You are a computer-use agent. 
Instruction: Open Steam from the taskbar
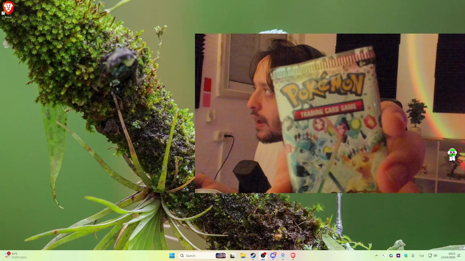(253, 256)
